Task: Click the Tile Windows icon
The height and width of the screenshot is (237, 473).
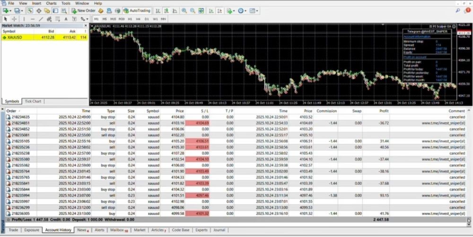Action: tap(201, 10)
